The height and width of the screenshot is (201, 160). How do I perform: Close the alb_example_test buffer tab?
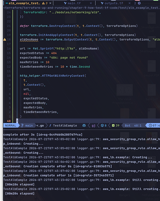click(50, 3)
